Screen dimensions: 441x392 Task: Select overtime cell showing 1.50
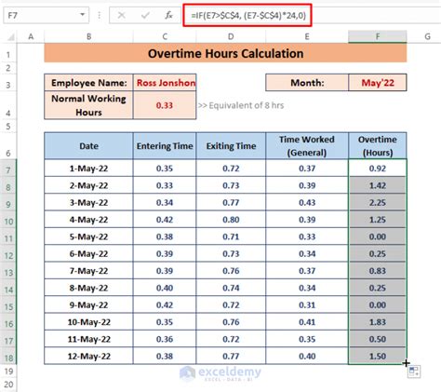point(378,357)
